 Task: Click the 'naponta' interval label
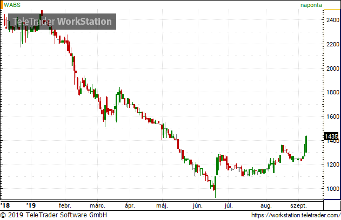pos(311,5)
